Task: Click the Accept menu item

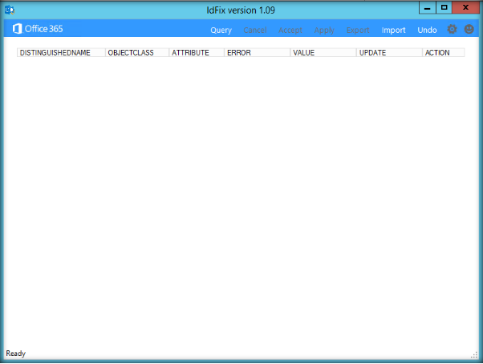Action: tap(290, 31)
